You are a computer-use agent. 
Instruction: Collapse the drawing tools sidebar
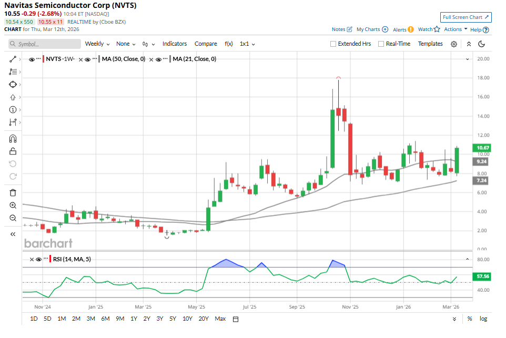tap(13, 234)
